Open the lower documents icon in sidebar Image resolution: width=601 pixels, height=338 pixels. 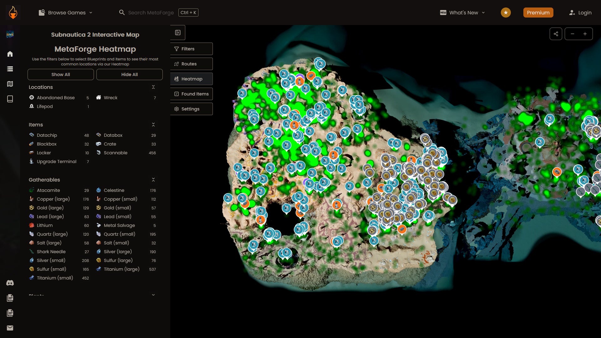click(x=10, y=313)
